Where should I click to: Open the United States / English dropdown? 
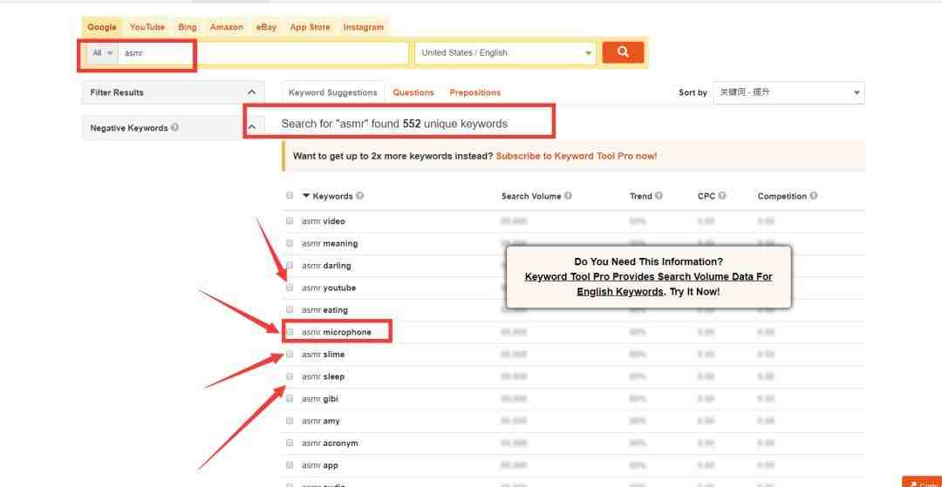coord(505,53)
